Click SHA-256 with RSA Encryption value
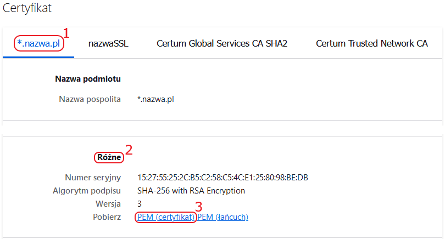The image size is (445, 239). (x=191, y=191)
